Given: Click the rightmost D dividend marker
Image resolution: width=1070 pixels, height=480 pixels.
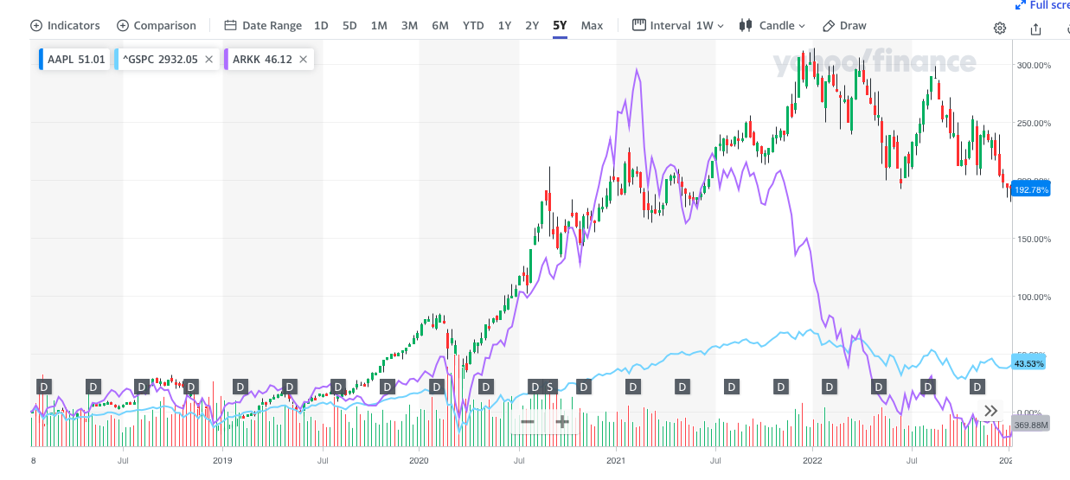Looking at the screenshot, I should pyautogui.click(x=977, y=386).
